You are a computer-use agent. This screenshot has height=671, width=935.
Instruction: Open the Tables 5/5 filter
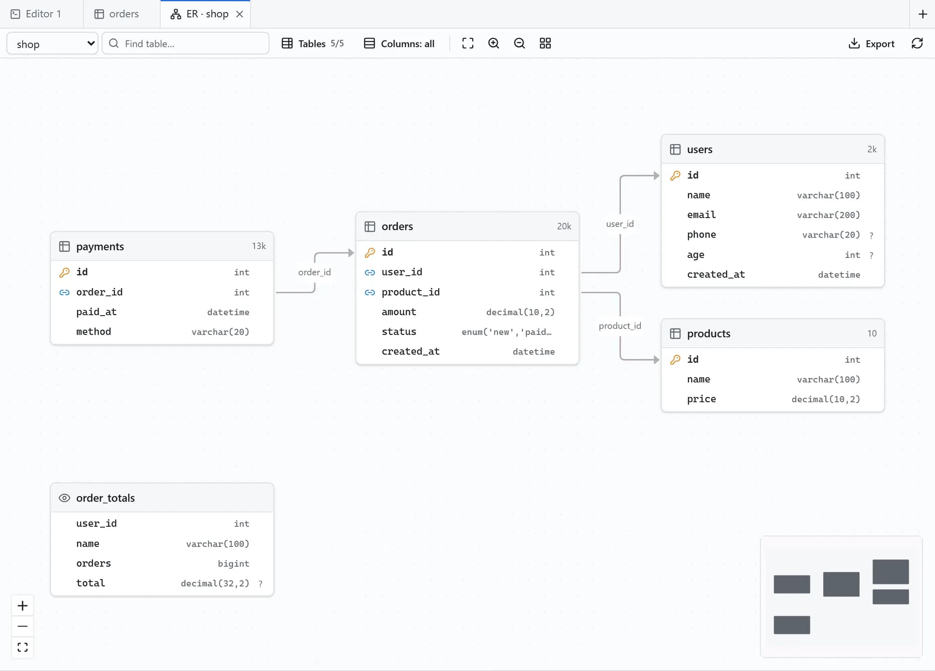(313, 43)
